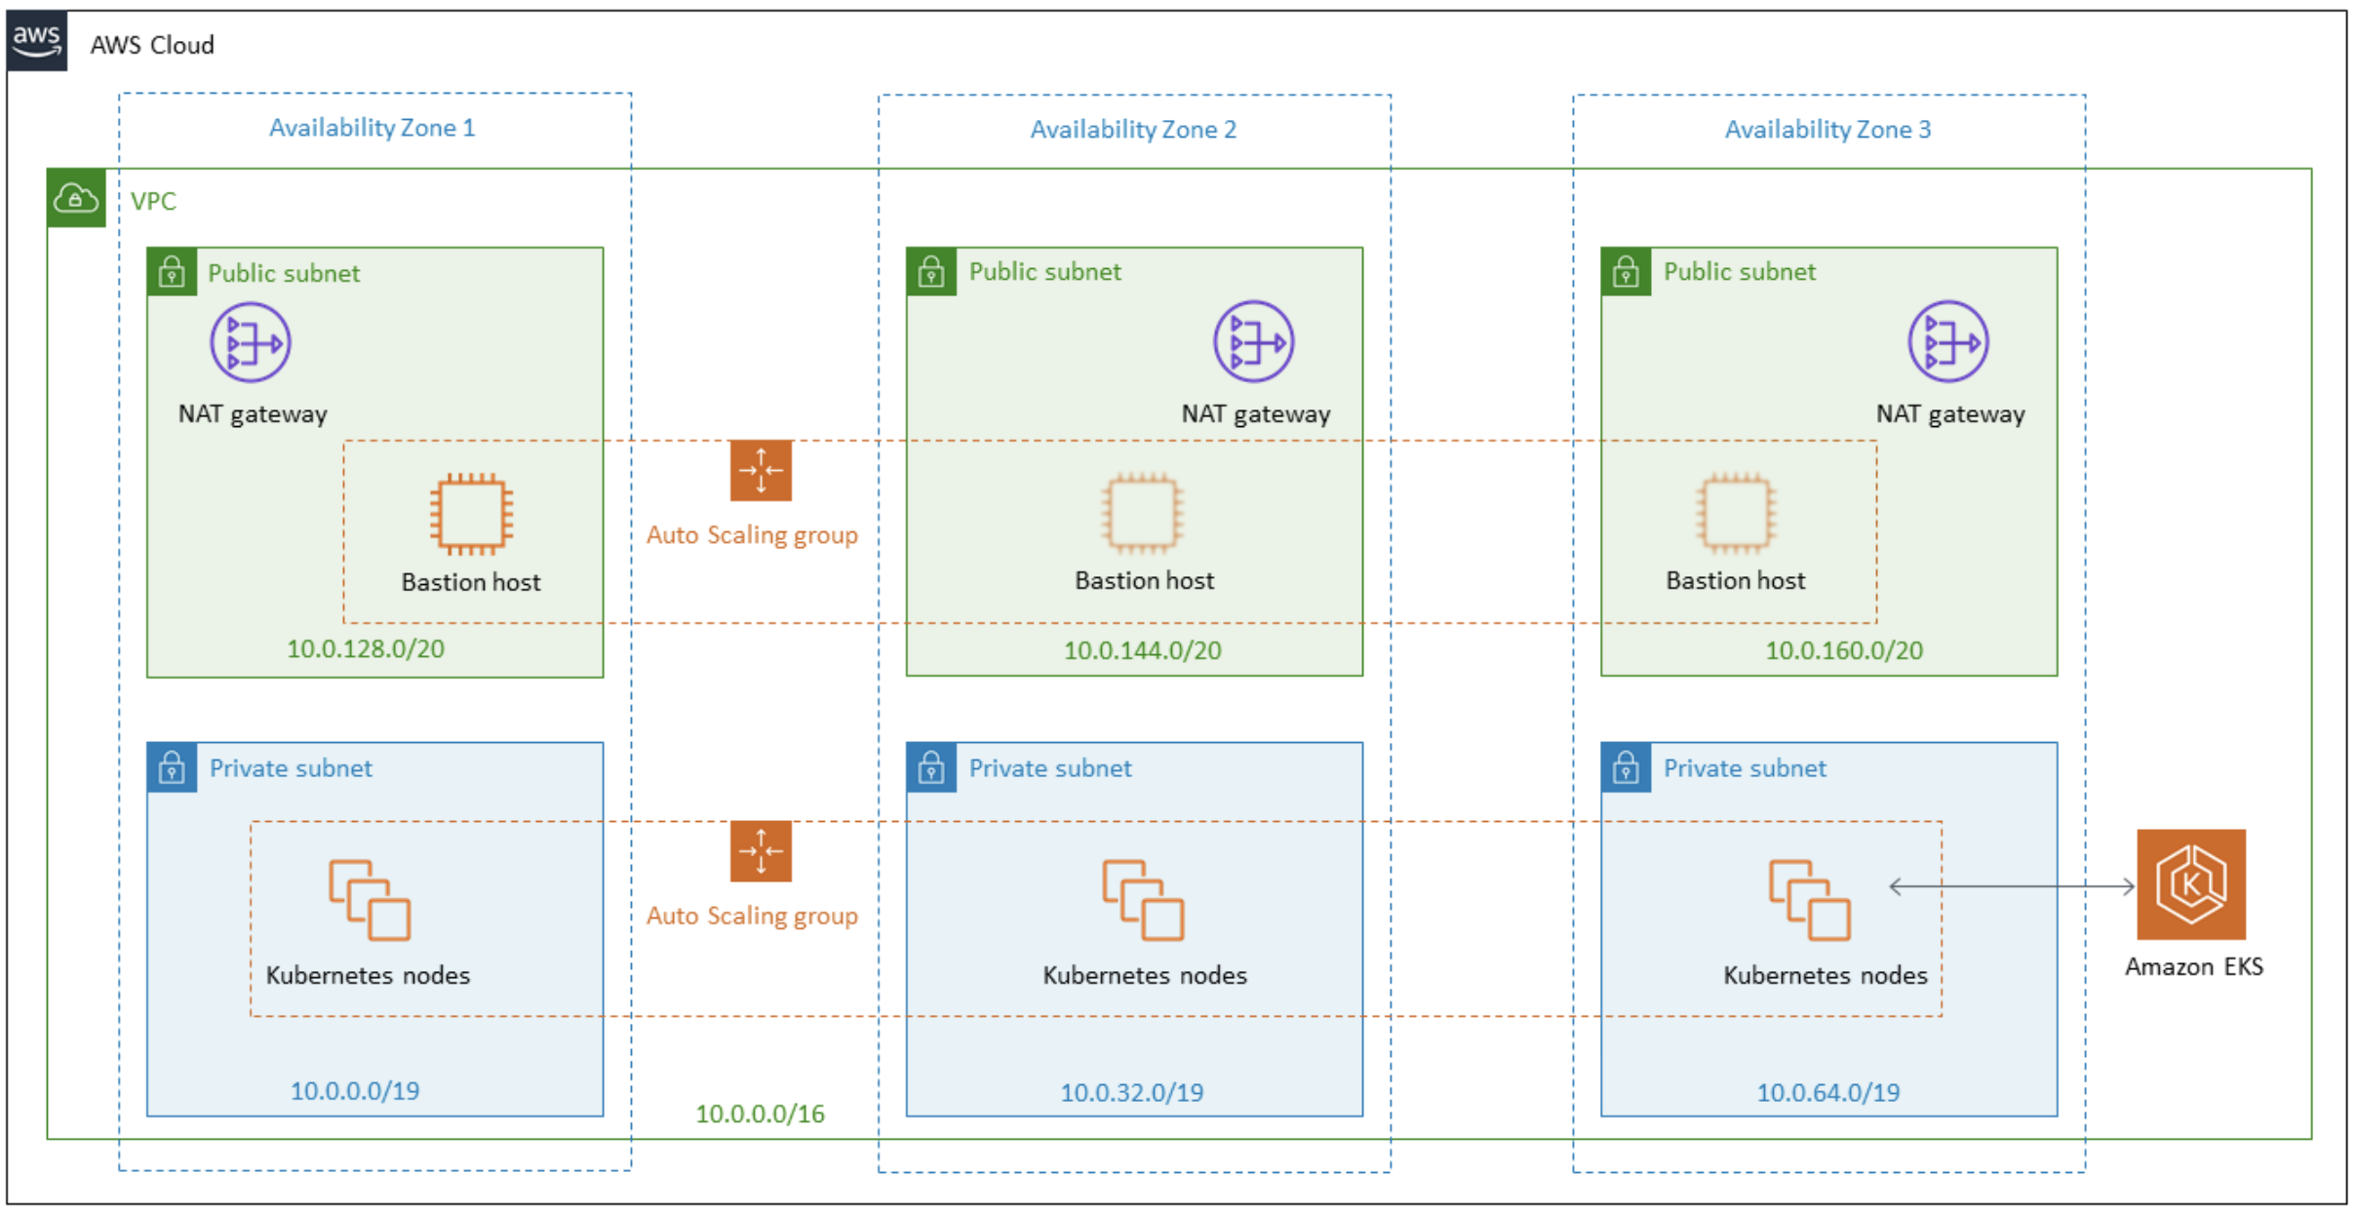The width and height of the screenshot is (2356, 1211).
Task: Click the 10.0.128.0/20 subnet label
Action: pos(365,648)
